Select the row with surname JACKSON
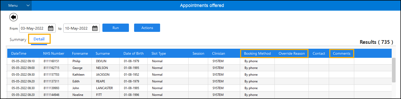This screenshot has width=401, height=99. (x=199, y=75)
